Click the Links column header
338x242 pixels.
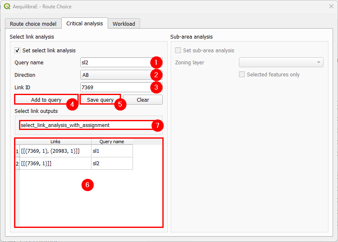[55, 142]
